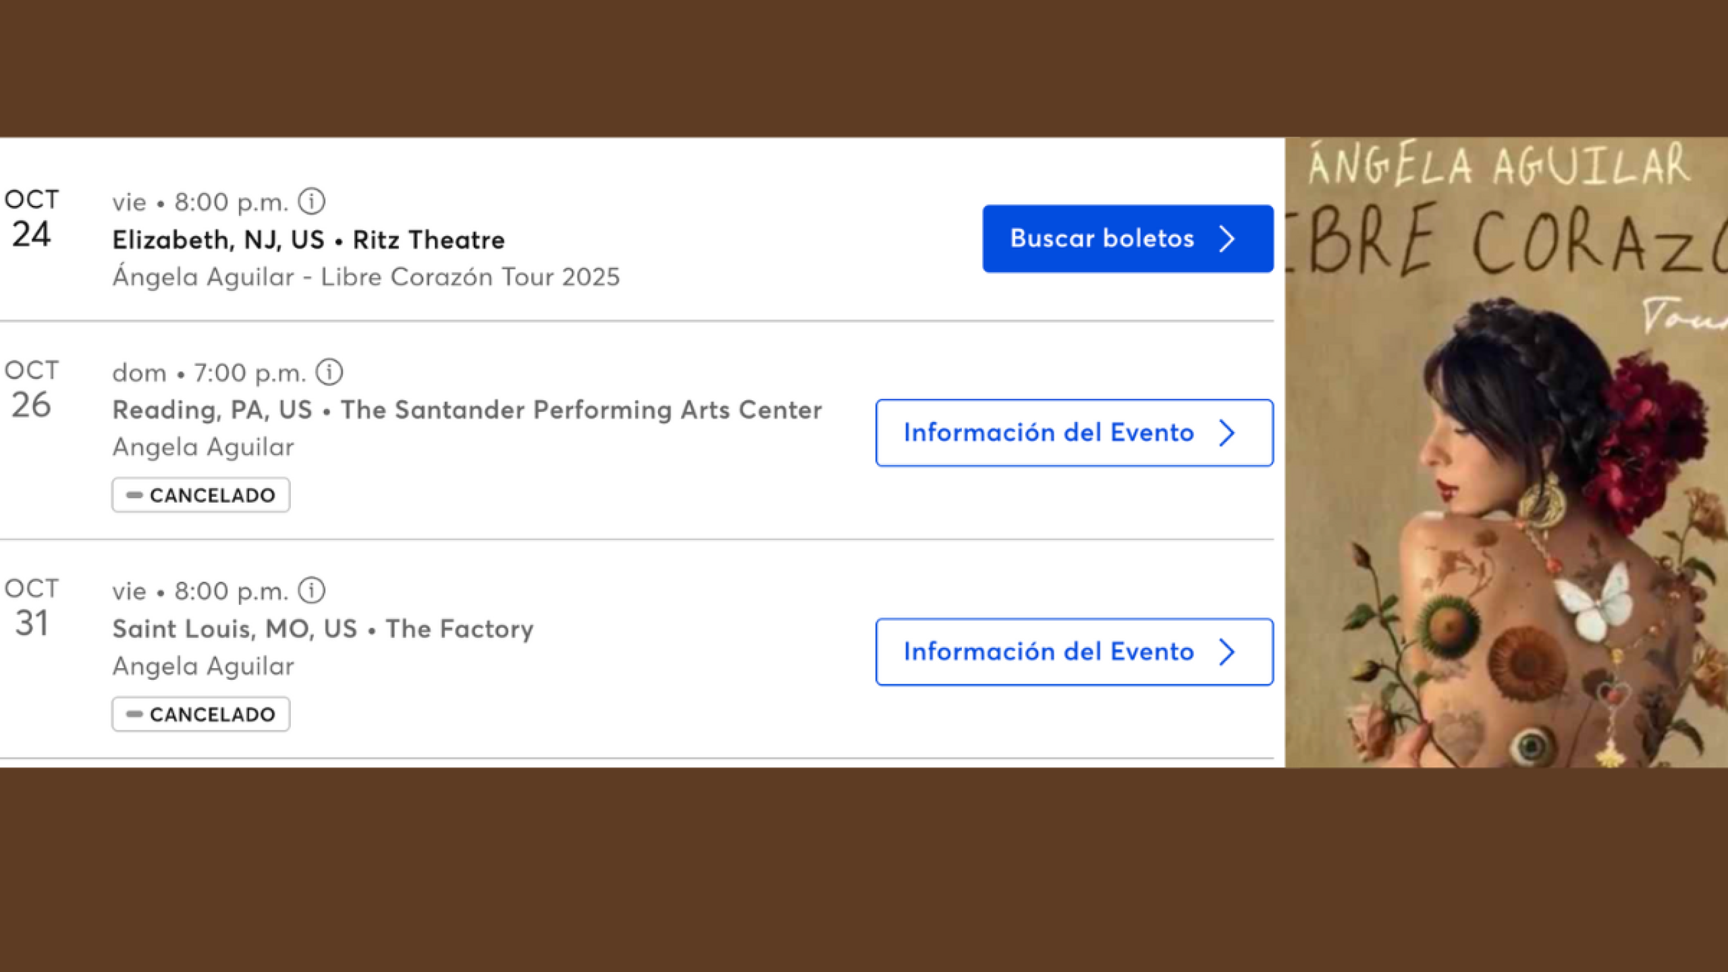1728x972 pixels.
Task: Select The Santander Performing Arts Center event title
Action: (467, 410)
